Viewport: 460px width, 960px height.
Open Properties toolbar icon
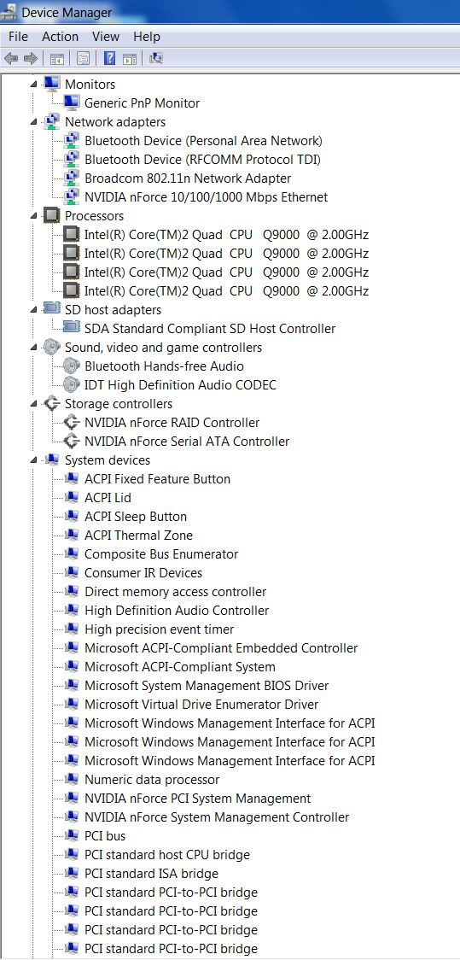coord(83,58)
